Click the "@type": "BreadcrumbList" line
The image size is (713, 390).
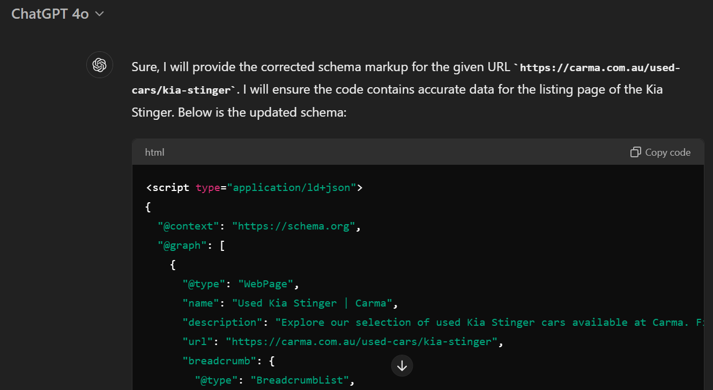click(275, 380)
